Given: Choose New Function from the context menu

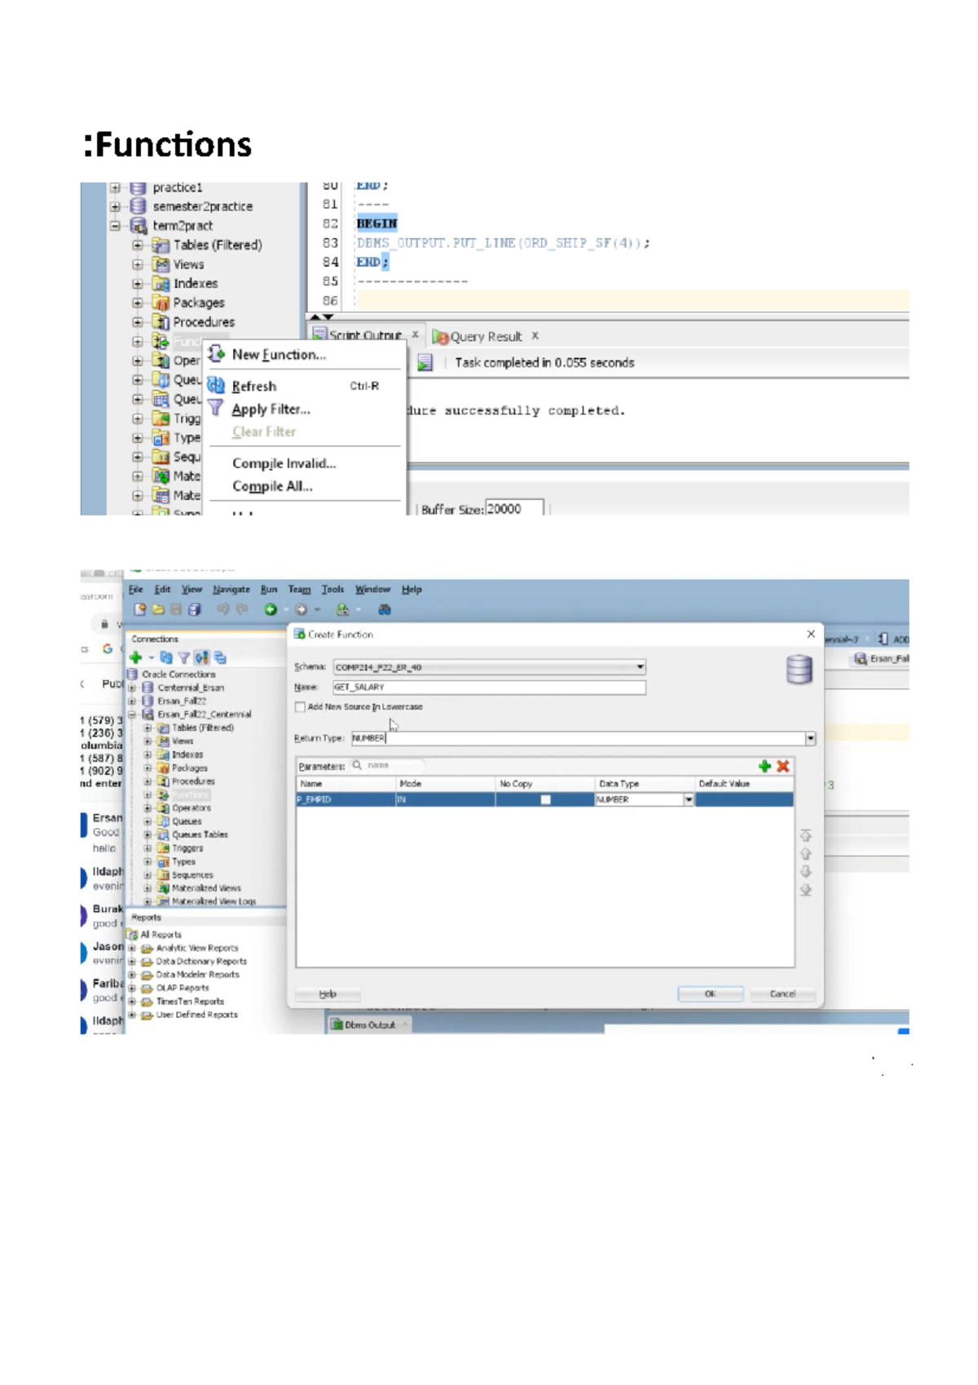Looking at the screenshot, I should [x=279, y=355].
